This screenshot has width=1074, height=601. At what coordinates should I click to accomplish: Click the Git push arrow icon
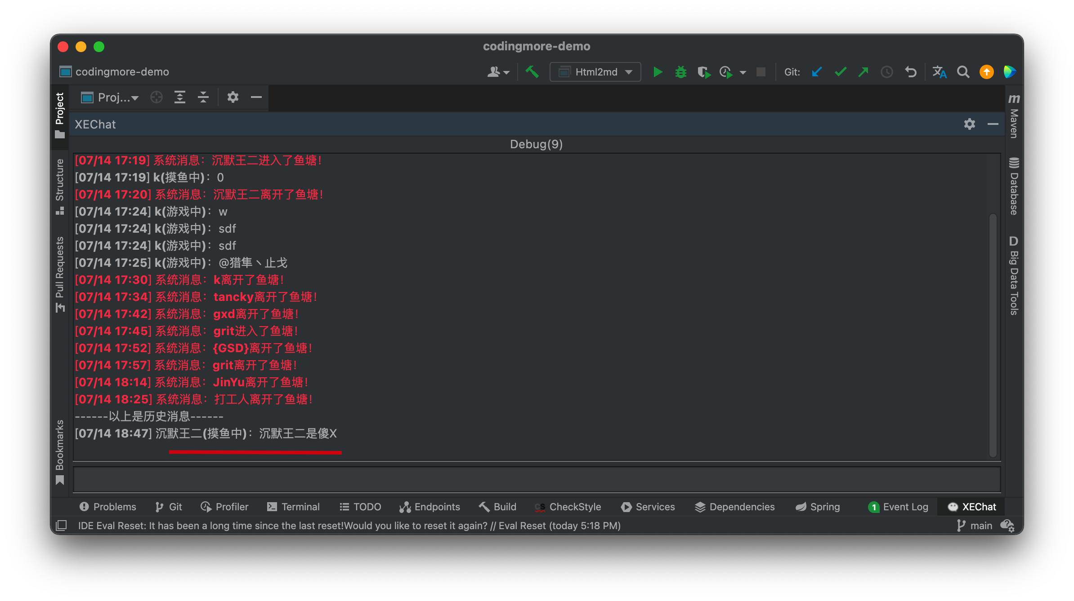tap(863, 72)
